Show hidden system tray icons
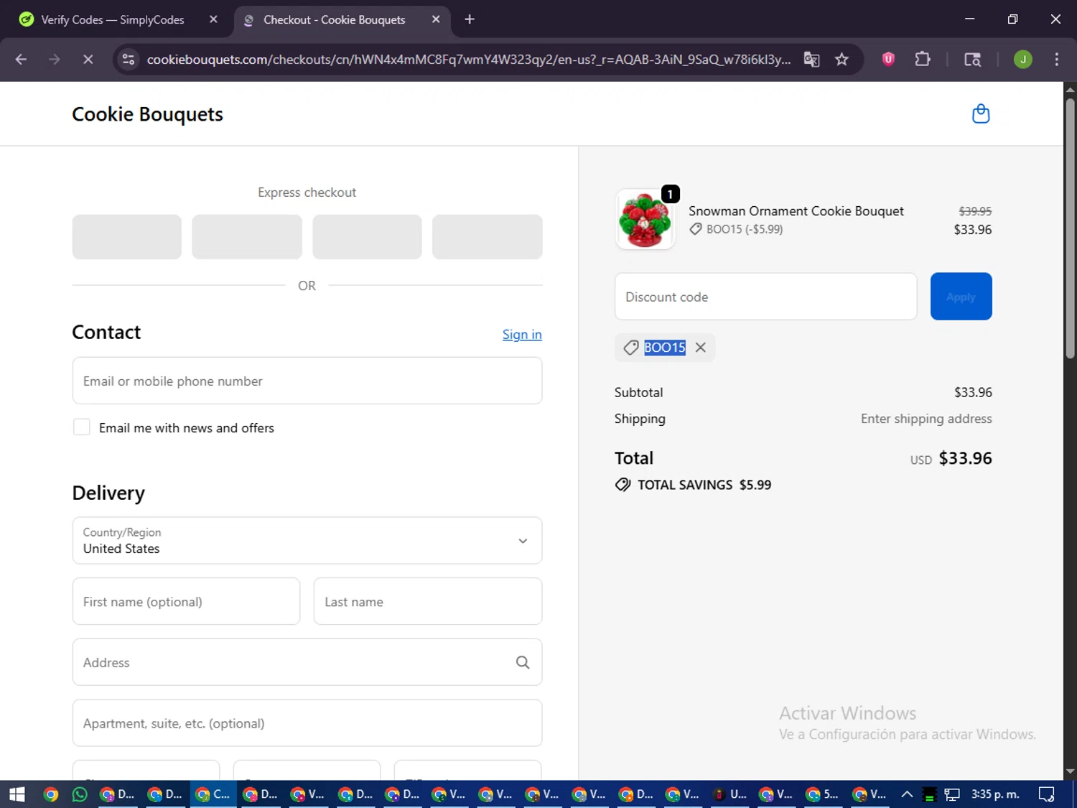Image resolution: width=1077 pixels, height=808 pixels. click(x=907, y=794)
